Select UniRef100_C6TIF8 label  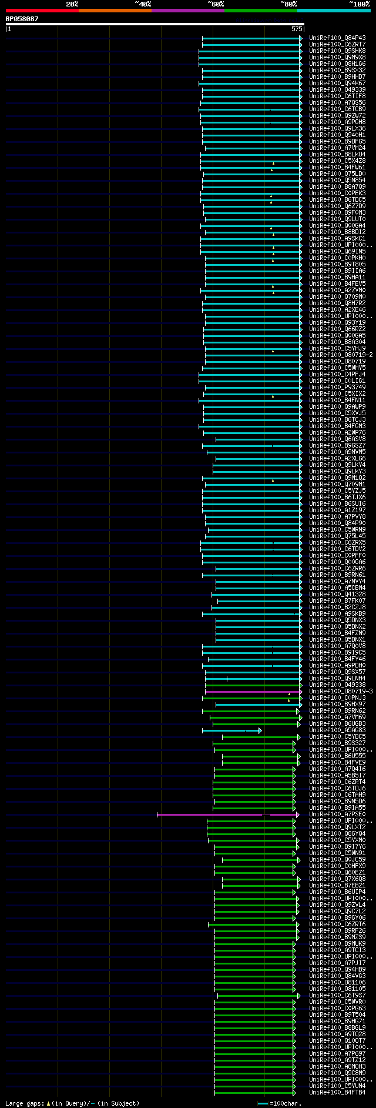(337, 96)
